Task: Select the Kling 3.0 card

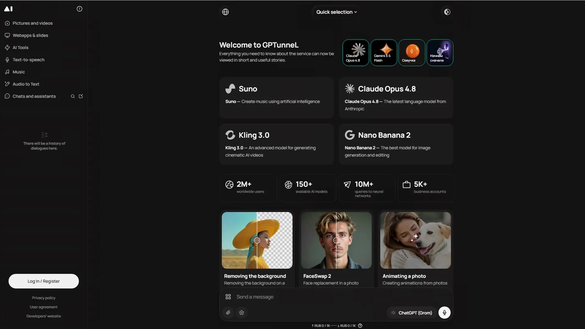Action: coord(277,144)
